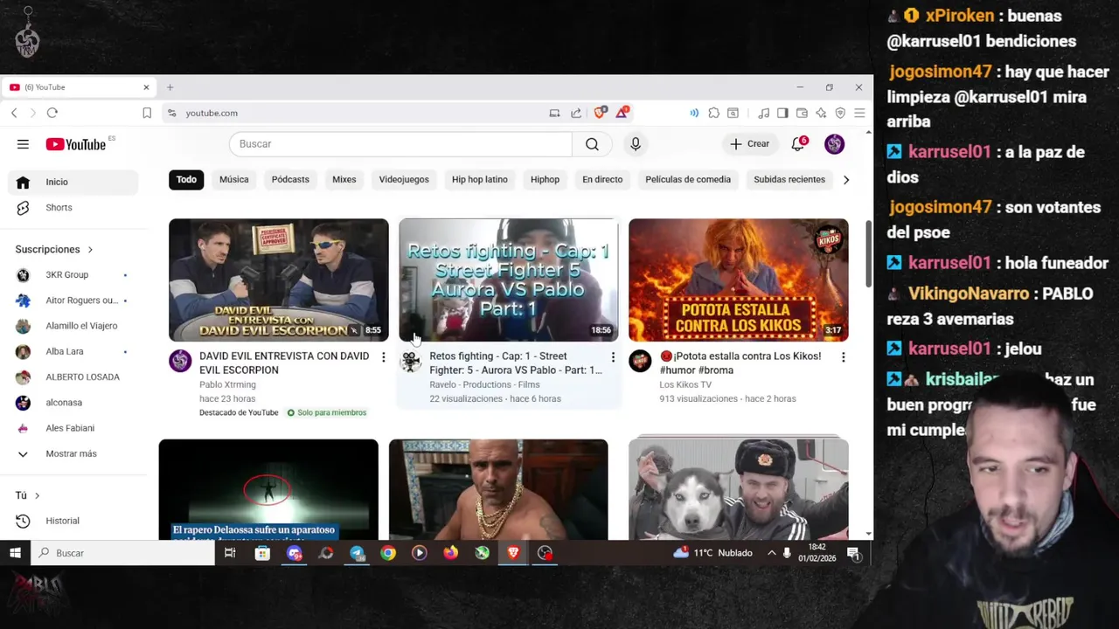Open Windows Start menu
The image size is (1119, 629).
click(x=15, y=553)
